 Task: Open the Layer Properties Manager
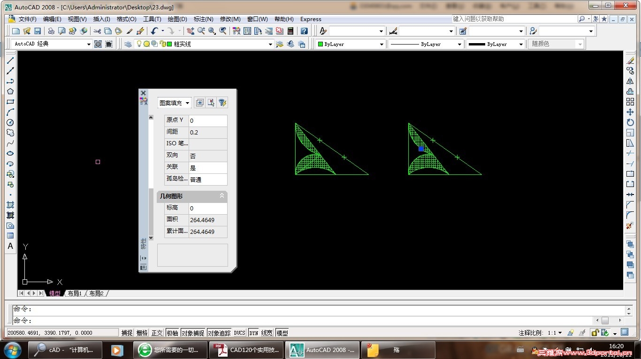(x=128, y=44)
